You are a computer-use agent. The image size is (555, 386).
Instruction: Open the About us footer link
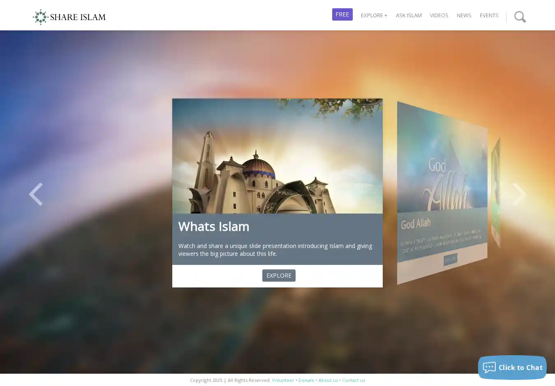click(328, 380)
